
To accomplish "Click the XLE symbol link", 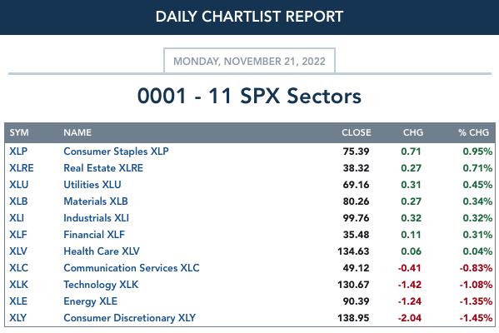I will click(x=18, y=301).
